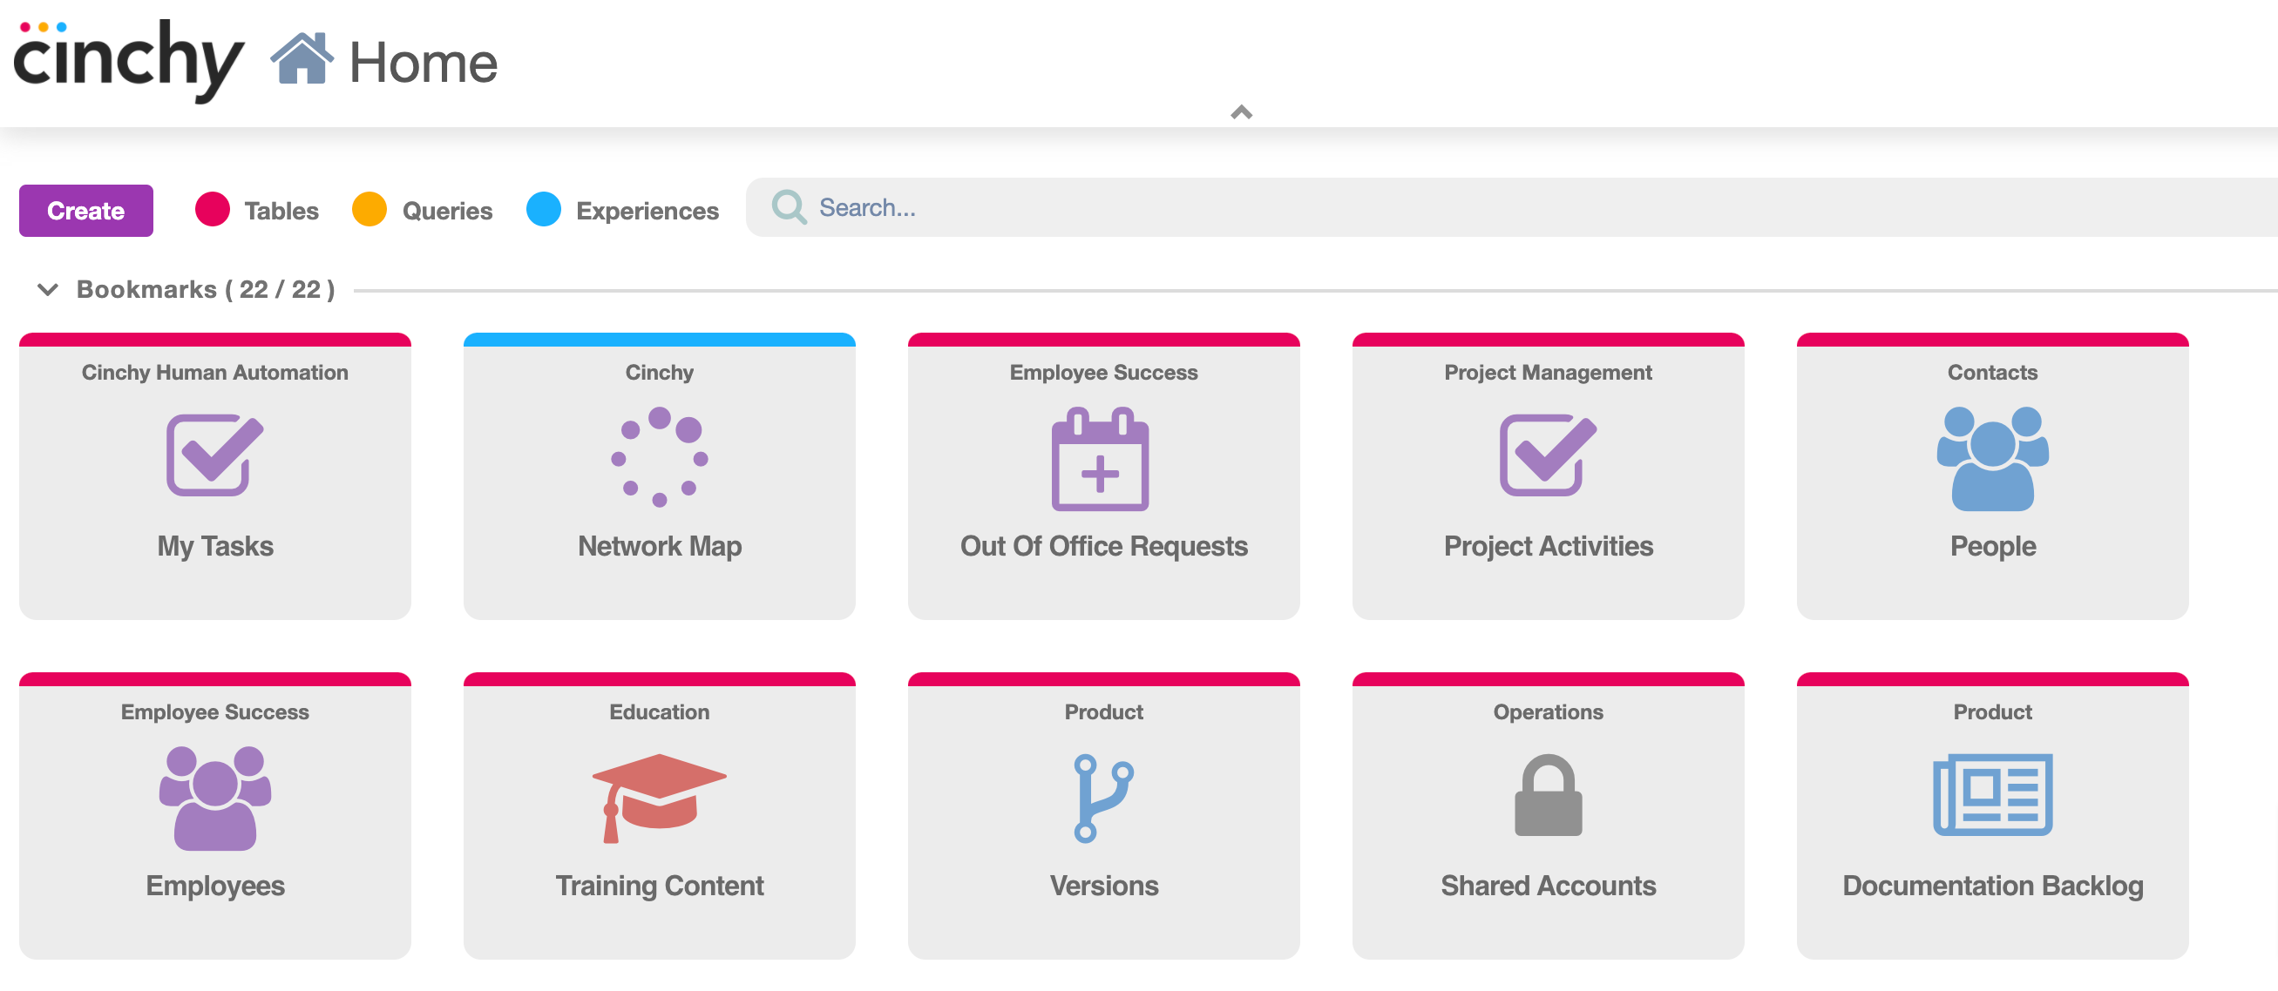
Task: Click the Project Activities title
Action: tap(1549, 546)
